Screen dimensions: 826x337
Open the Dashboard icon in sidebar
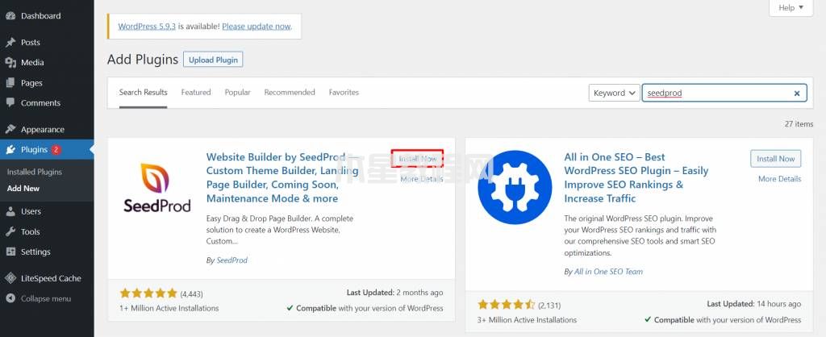(x=10, y=16)
